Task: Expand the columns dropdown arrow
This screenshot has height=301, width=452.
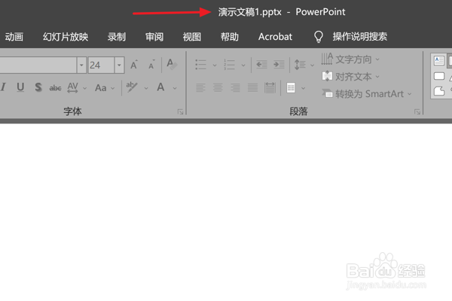Action: point(304,88)
